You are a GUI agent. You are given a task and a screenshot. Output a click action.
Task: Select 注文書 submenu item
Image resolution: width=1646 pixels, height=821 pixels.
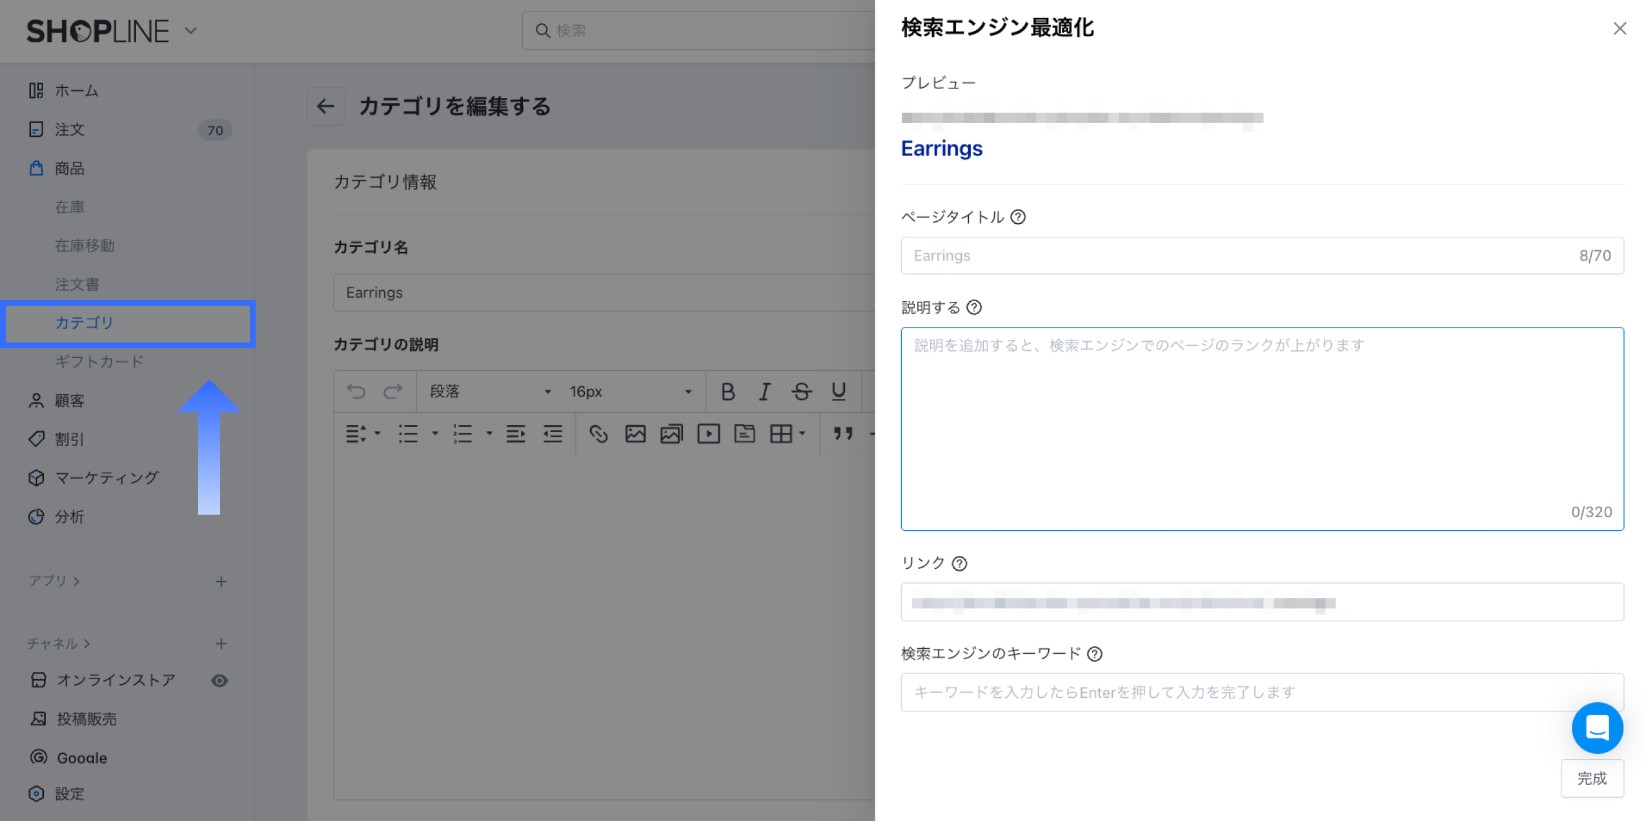tap(77, 284)
